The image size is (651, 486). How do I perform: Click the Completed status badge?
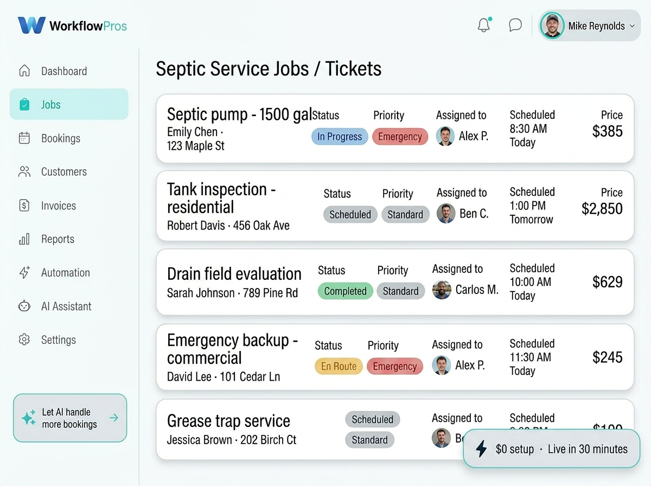pyautogui.click(x=345, y=291)
